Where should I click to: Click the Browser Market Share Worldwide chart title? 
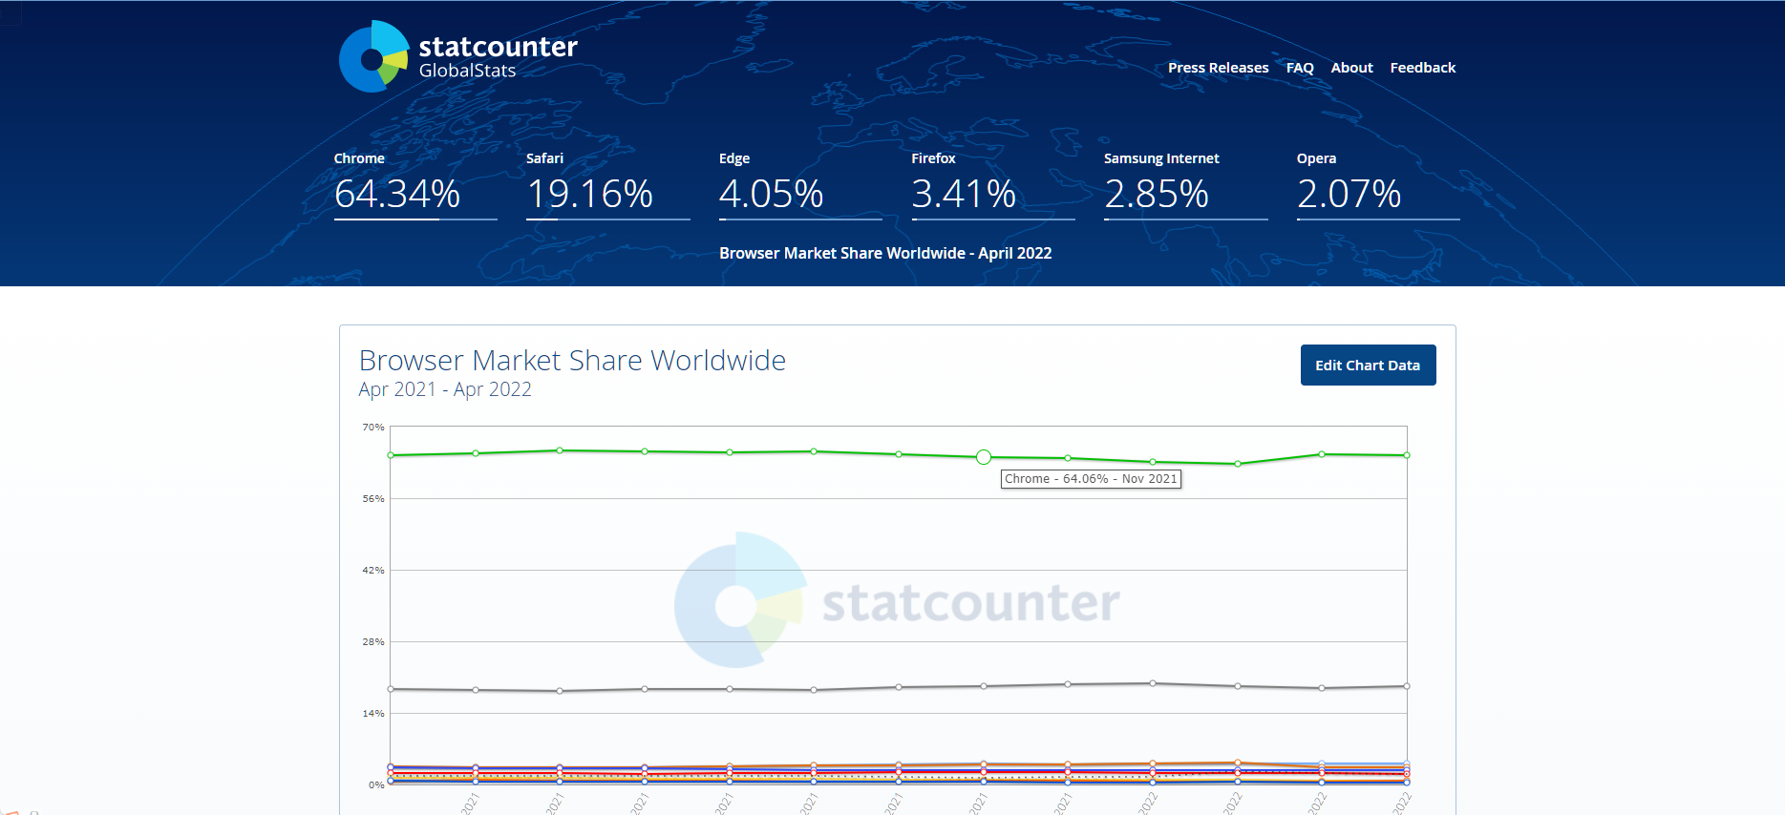[x=572, y=361]
